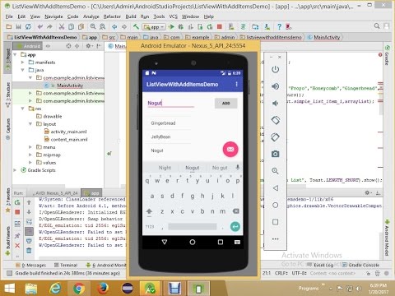395x296 pixels.
Task: Open the app run configuration dropdown
Action: click(x=154, y=27)
